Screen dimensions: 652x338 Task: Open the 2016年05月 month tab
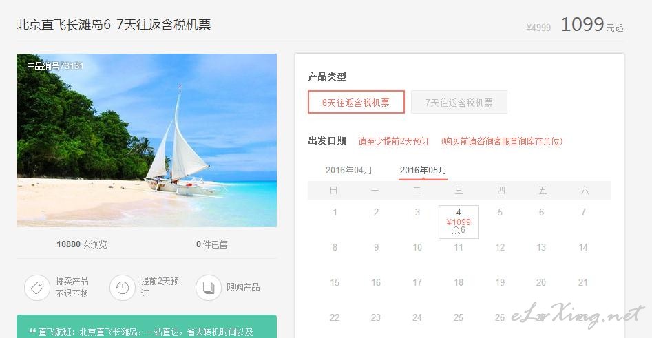coord(423,170)
